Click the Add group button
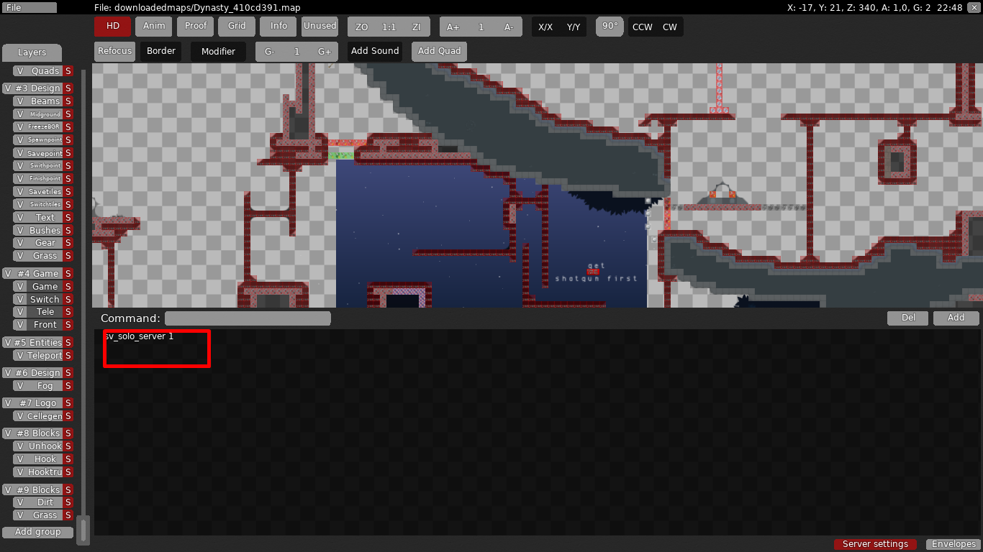The image size is (983, 552). pos(37,532)
